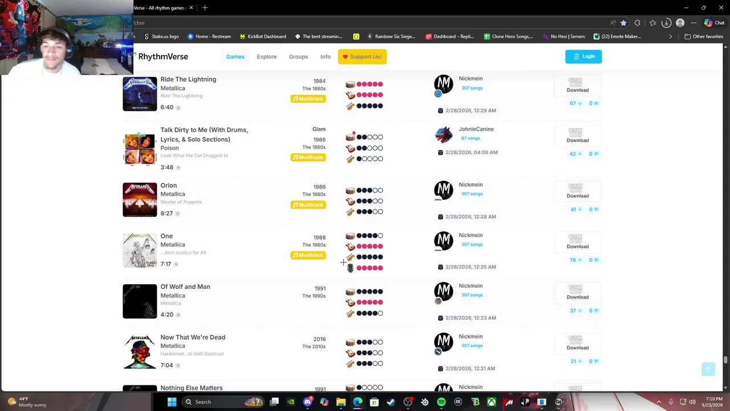Select the Games tab
This screenshot has height=411, width=730.
pos(235,57)
